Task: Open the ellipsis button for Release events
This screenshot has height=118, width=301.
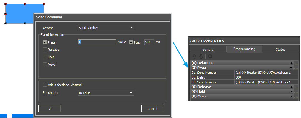Action: pyautogui.click(x=296, y=87)
